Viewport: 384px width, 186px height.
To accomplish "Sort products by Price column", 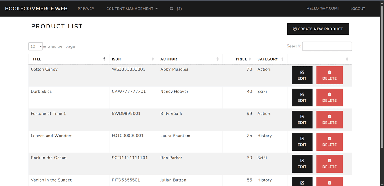I will [238, 59].
